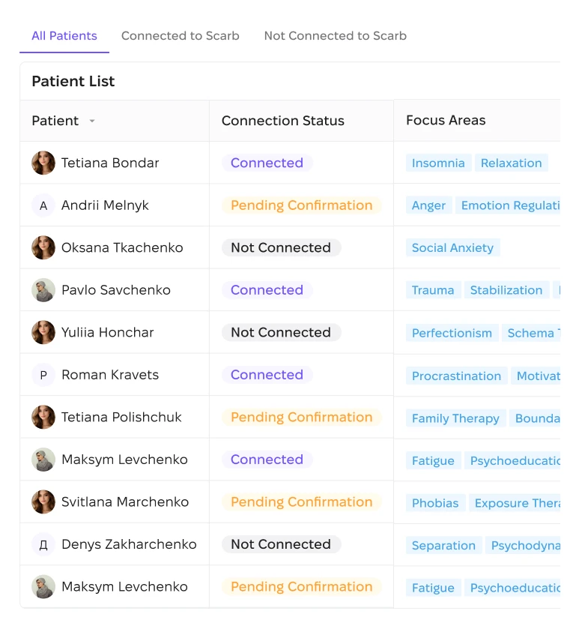Open Tetiana Polishchuk's patient name link
570x632 pixels.
click(121, 417)
